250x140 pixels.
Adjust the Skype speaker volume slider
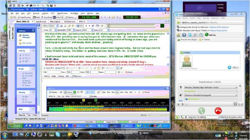point(211,99)
